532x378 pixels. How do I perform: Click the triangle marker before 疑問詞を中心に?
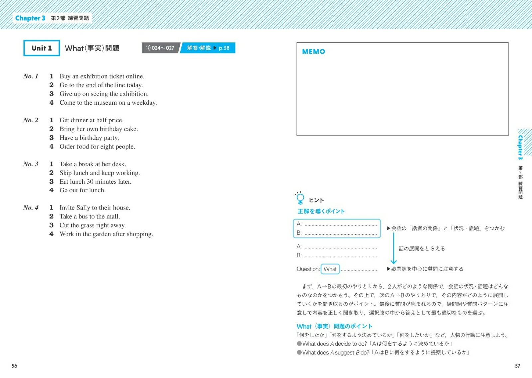(x=388, y=269)
